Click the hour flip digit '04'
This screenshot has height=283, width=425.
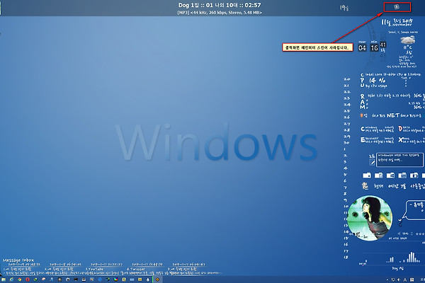(x=362, y=48)
